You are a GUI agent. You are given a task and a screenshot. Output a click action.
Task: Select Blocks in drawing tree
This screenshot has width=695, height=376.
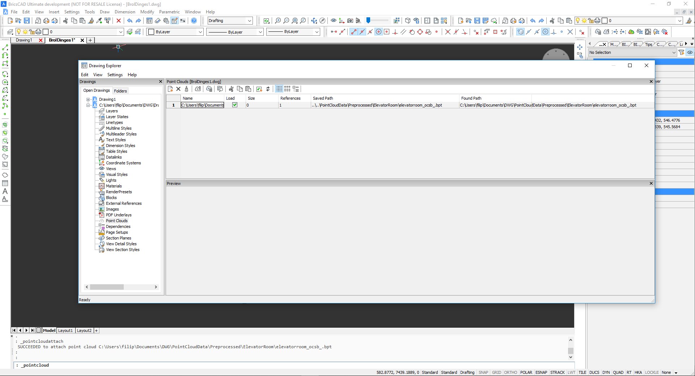click(111, 198)
